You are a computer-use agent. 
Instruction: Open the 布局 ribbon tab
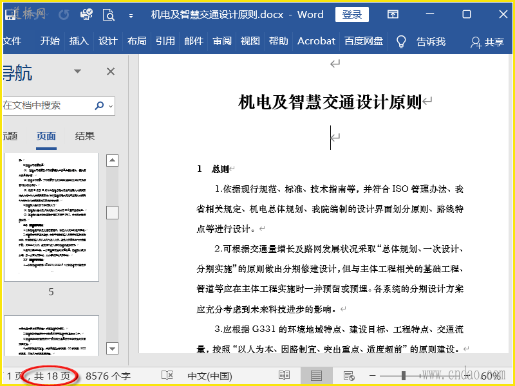(x=136, y=41)
